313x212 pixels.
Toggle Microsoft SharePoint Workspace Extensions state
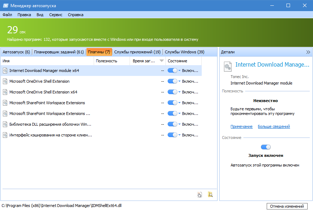click(x=172, y=103)
